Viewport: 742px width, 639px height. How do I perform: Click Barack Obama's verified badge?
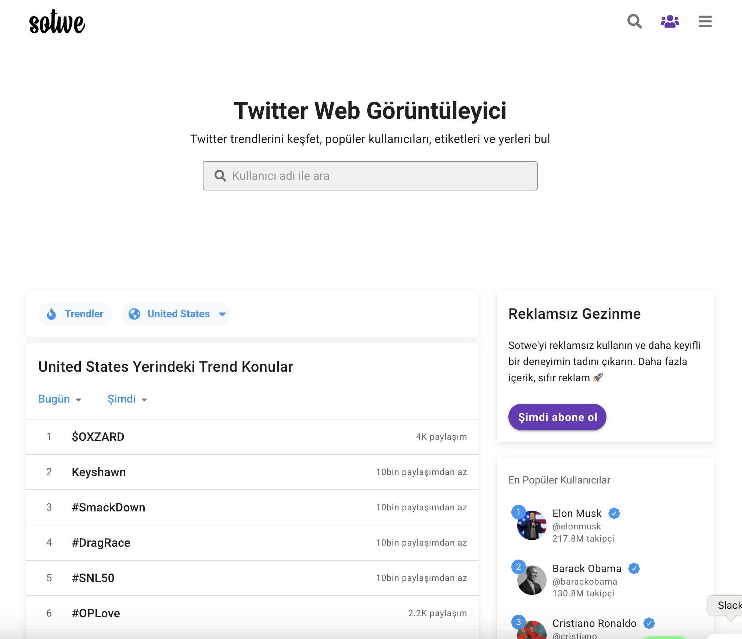pos(634,568)
